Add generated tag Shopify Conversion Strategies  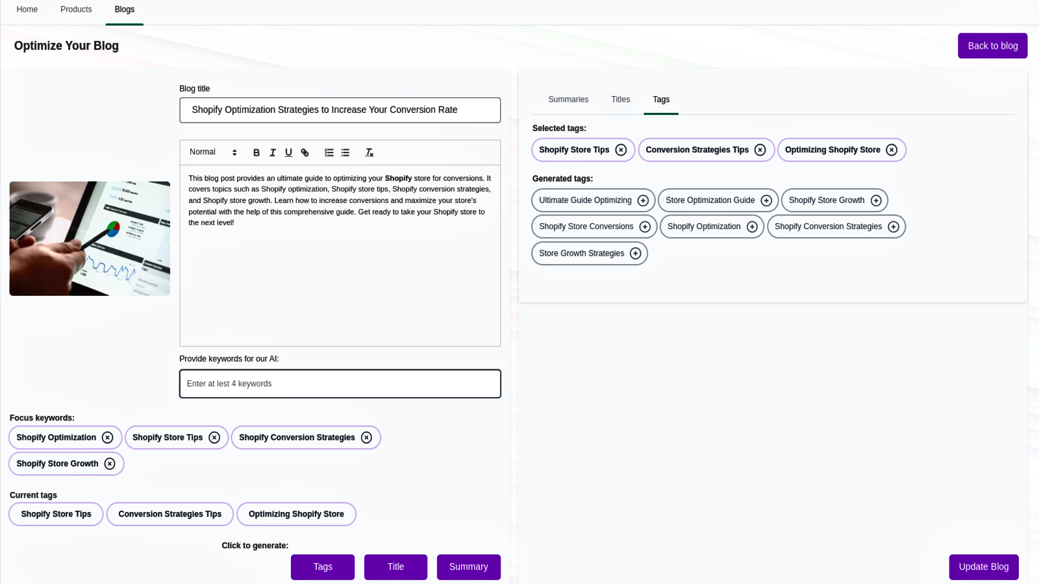(x=894, y=226)
